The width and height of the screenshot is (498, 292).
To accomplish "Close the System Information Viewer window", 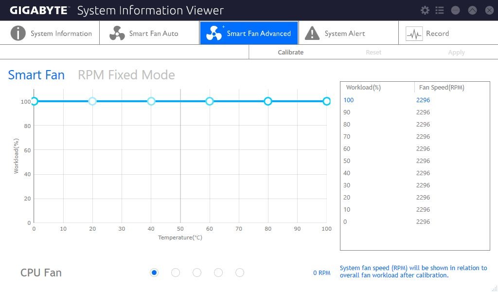I will tap(489, 11).
